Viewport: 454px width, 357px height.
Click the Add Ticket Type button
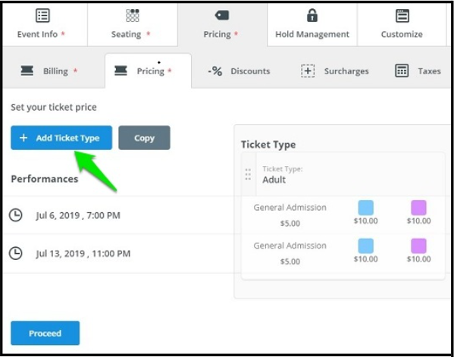[x=61, y=138]
